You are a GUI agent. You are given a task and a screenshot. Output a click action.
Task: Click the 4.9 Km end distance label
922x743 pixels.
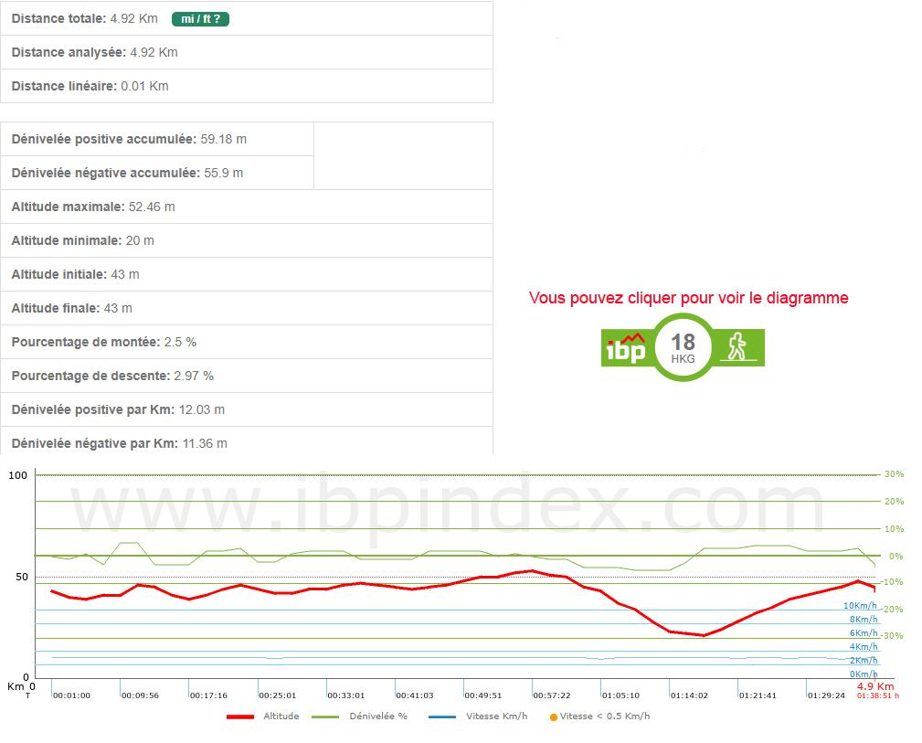tap(874, 685)
